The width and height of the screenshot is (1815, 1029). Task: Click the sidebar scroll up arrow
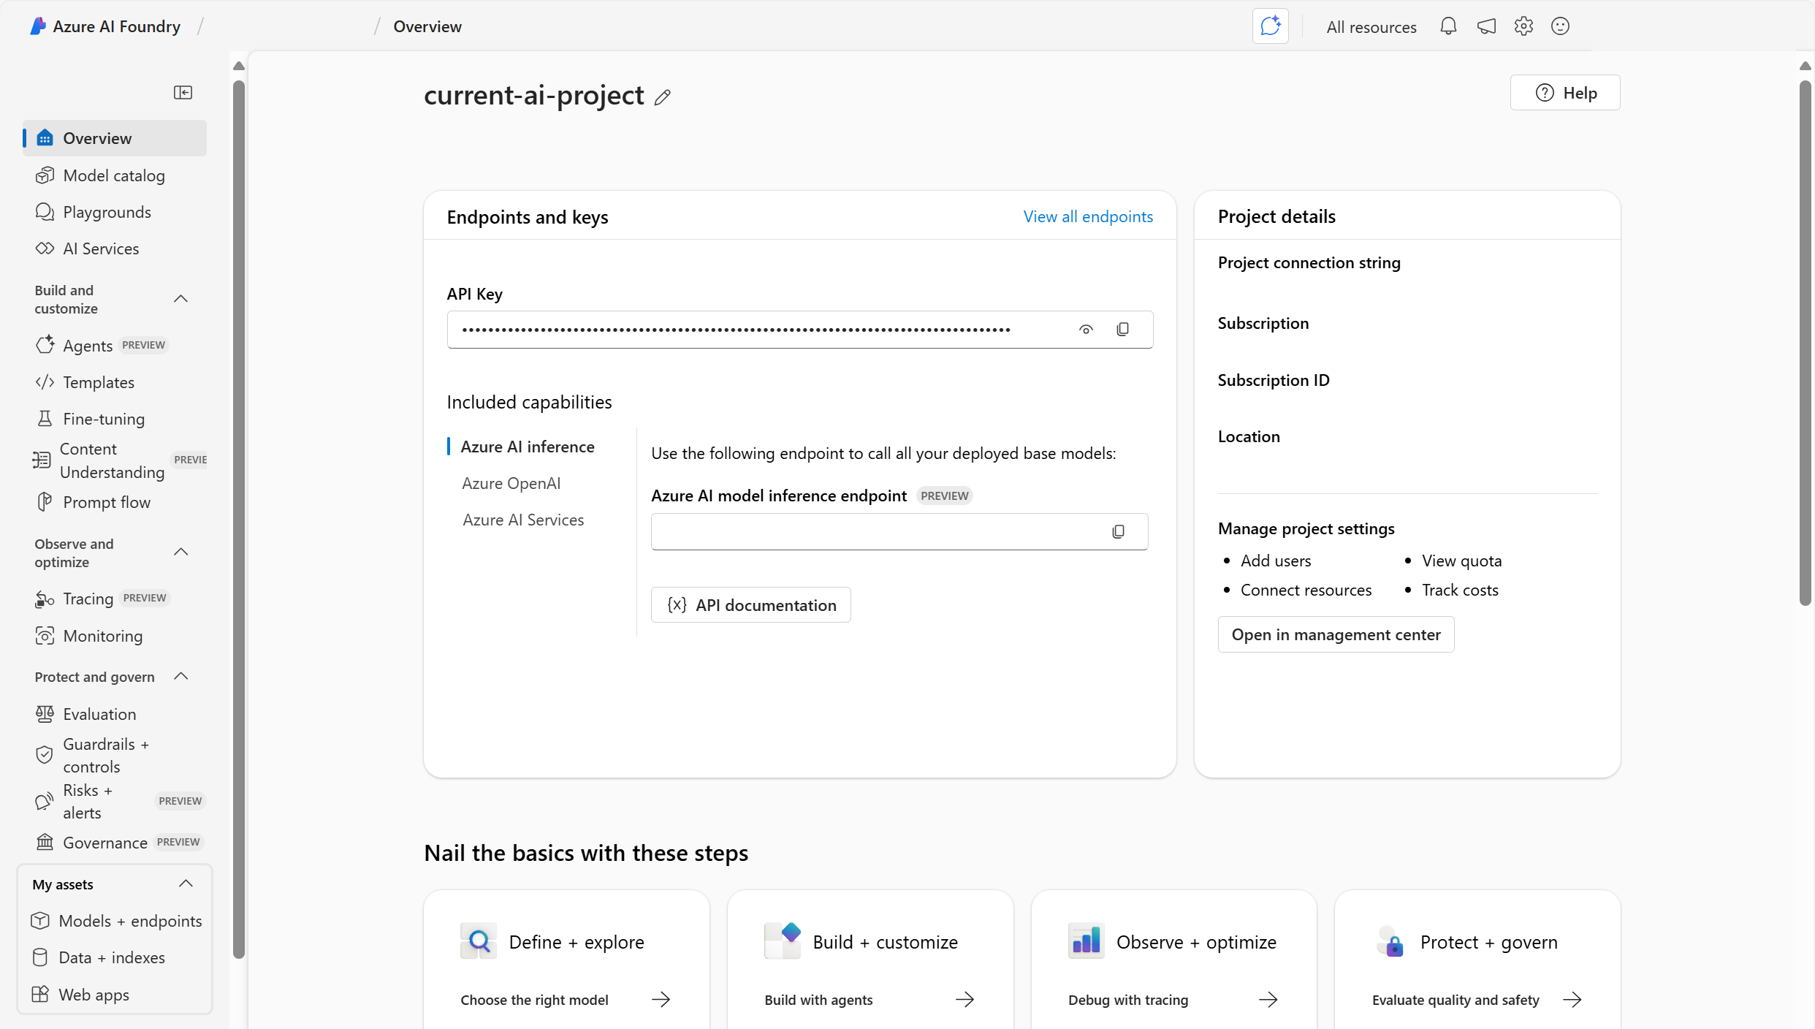(x=239, y=66)
